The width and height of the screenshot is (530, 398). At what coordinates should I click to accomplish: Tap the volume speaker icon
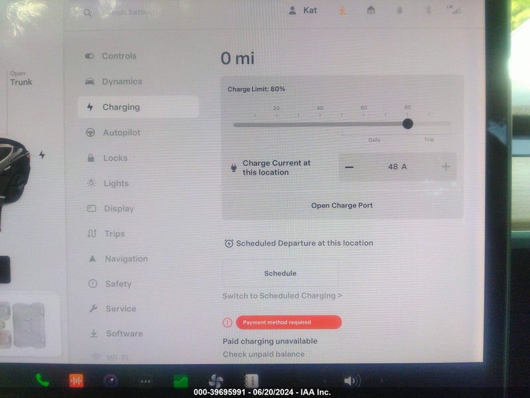(x=352, y=381)
